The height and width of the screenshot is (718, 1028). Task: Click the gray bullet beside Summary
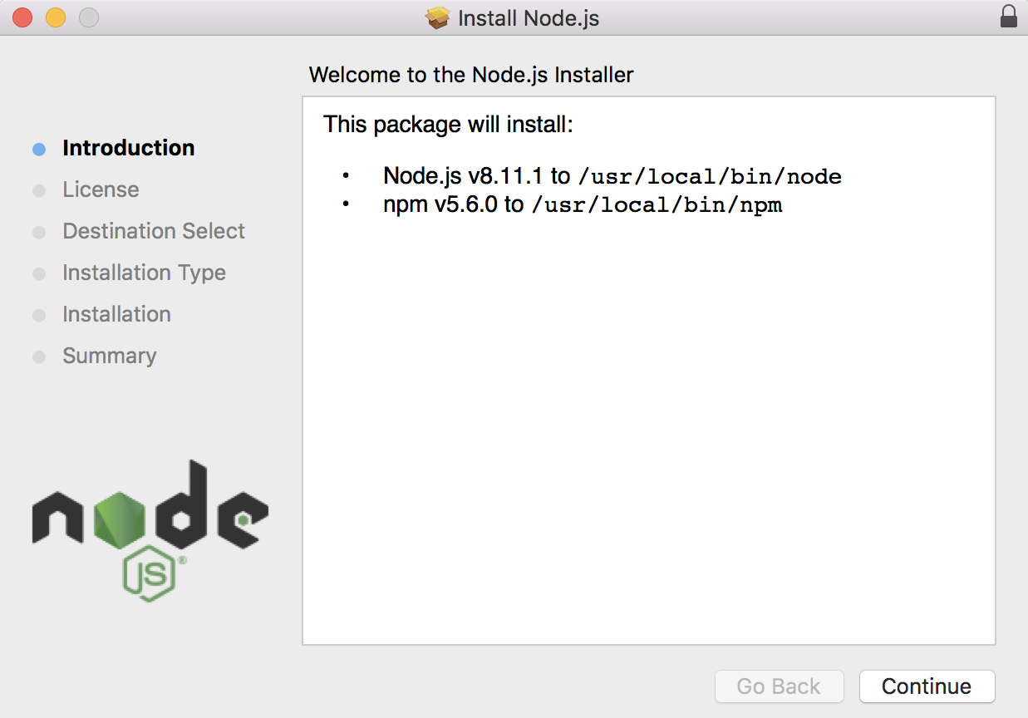click(39, 357)
